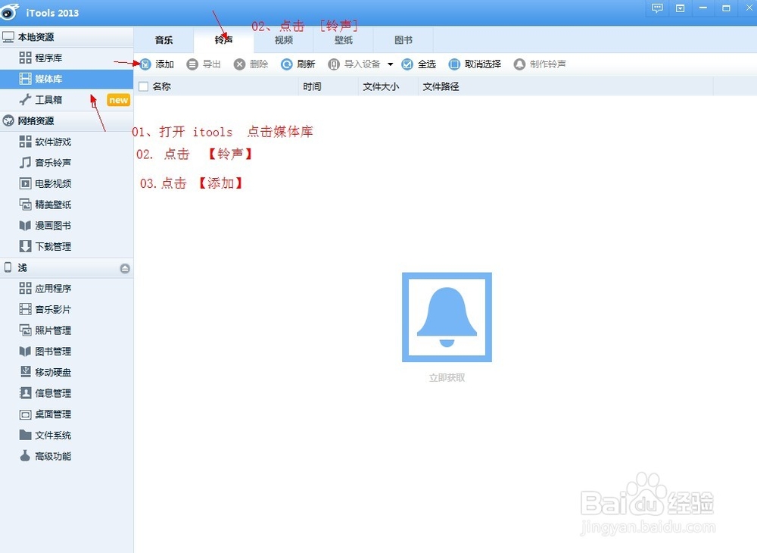The height and width of the screenshot is (553, 757).
Task: Open the 工具箱 toolbox from the sidebar
Action: pyautogui.click(x=47, y=99)
